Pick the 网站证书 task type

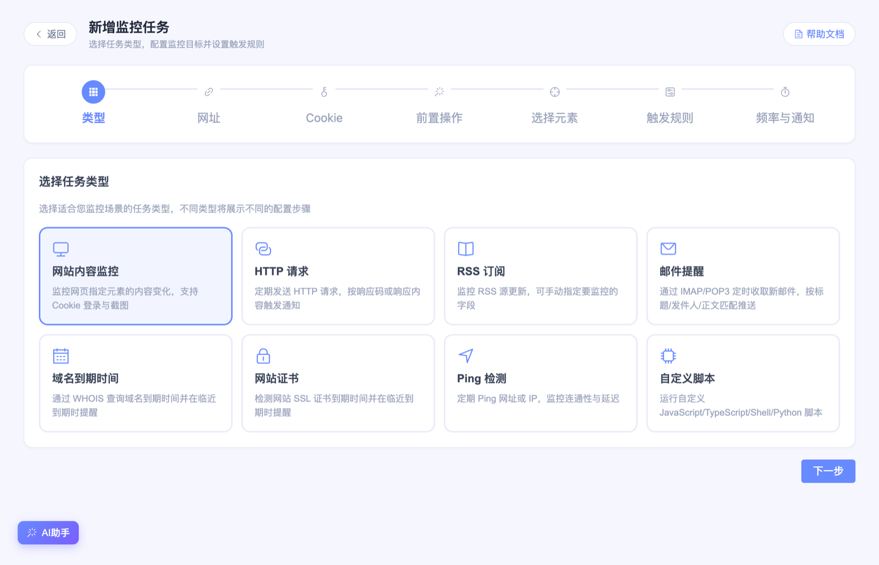click(x=338, y=383)
